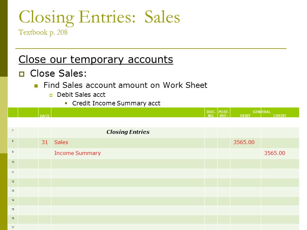Select the red 'Sales' account title cell

pos(128,142)
